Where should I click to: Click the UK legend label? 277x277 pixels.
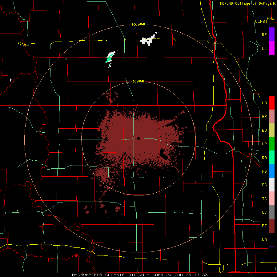pos(264,48)
